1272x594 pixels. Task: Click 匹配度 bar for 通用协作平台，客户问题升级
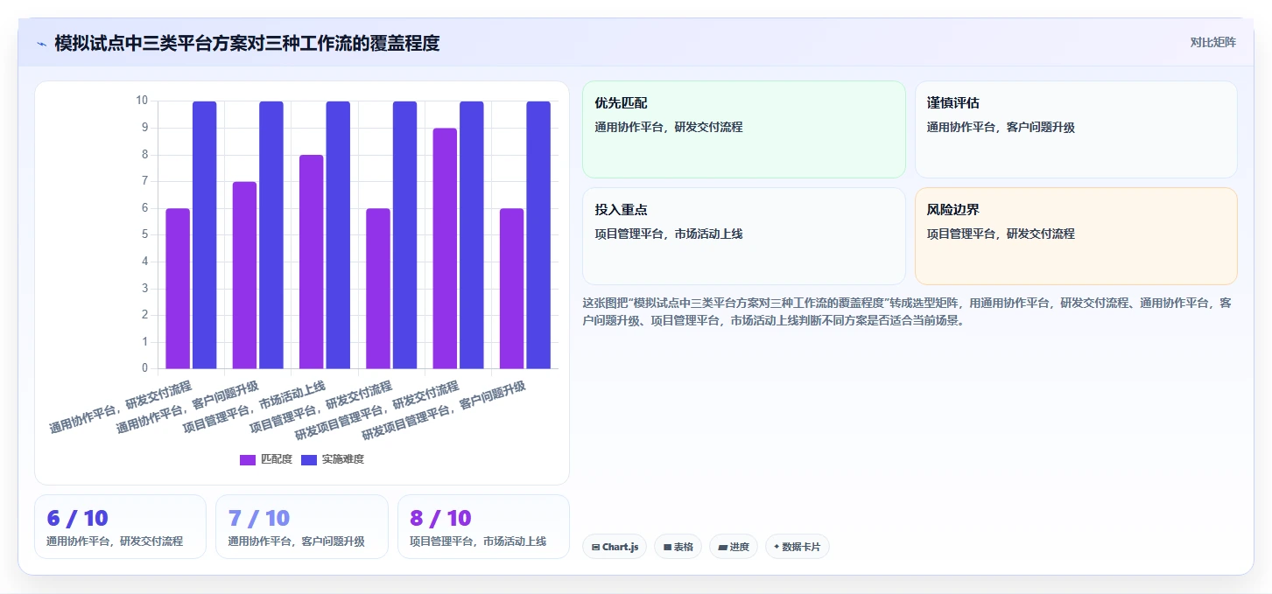pos(244,275)
